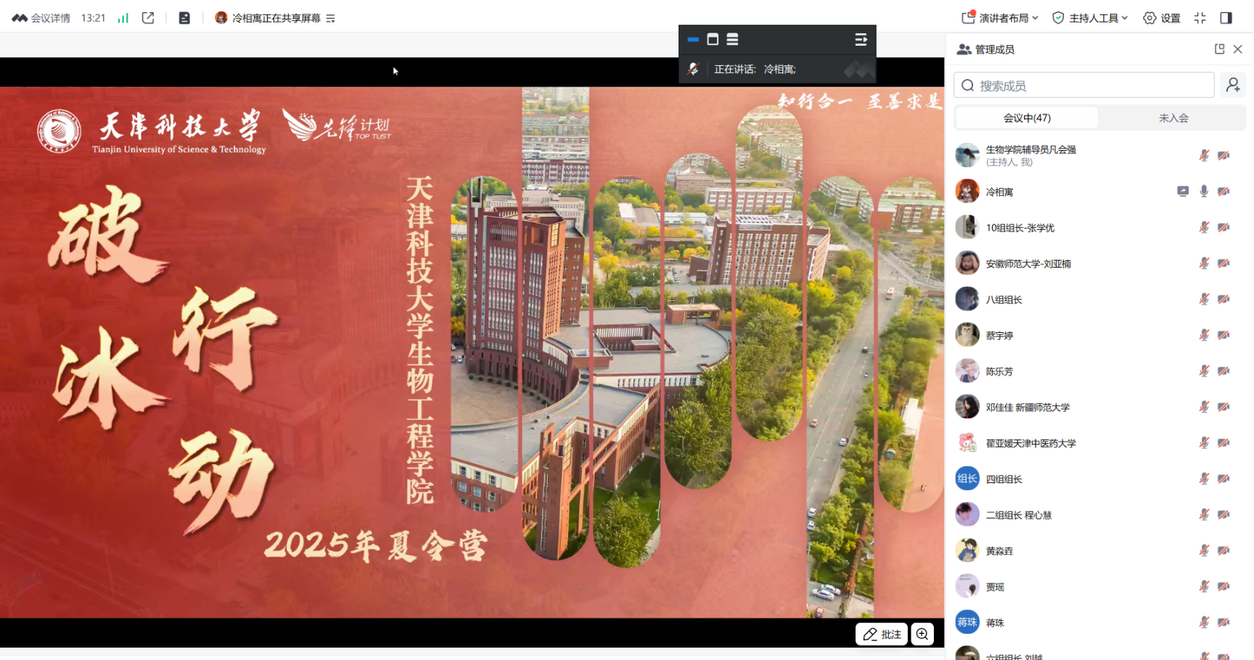Select the minimized bar view in floating speaker panel

[x=693, y=39]
